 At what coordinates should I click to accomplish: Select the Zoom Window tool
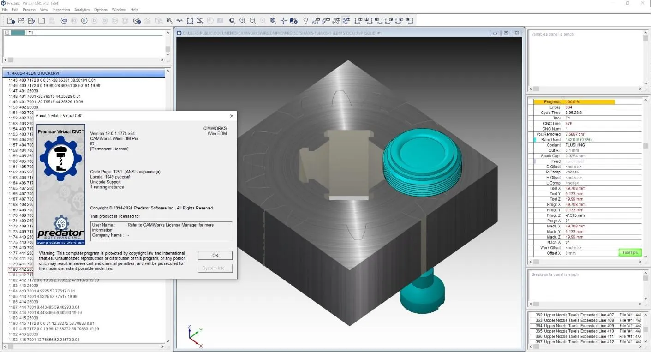point(232,21)
